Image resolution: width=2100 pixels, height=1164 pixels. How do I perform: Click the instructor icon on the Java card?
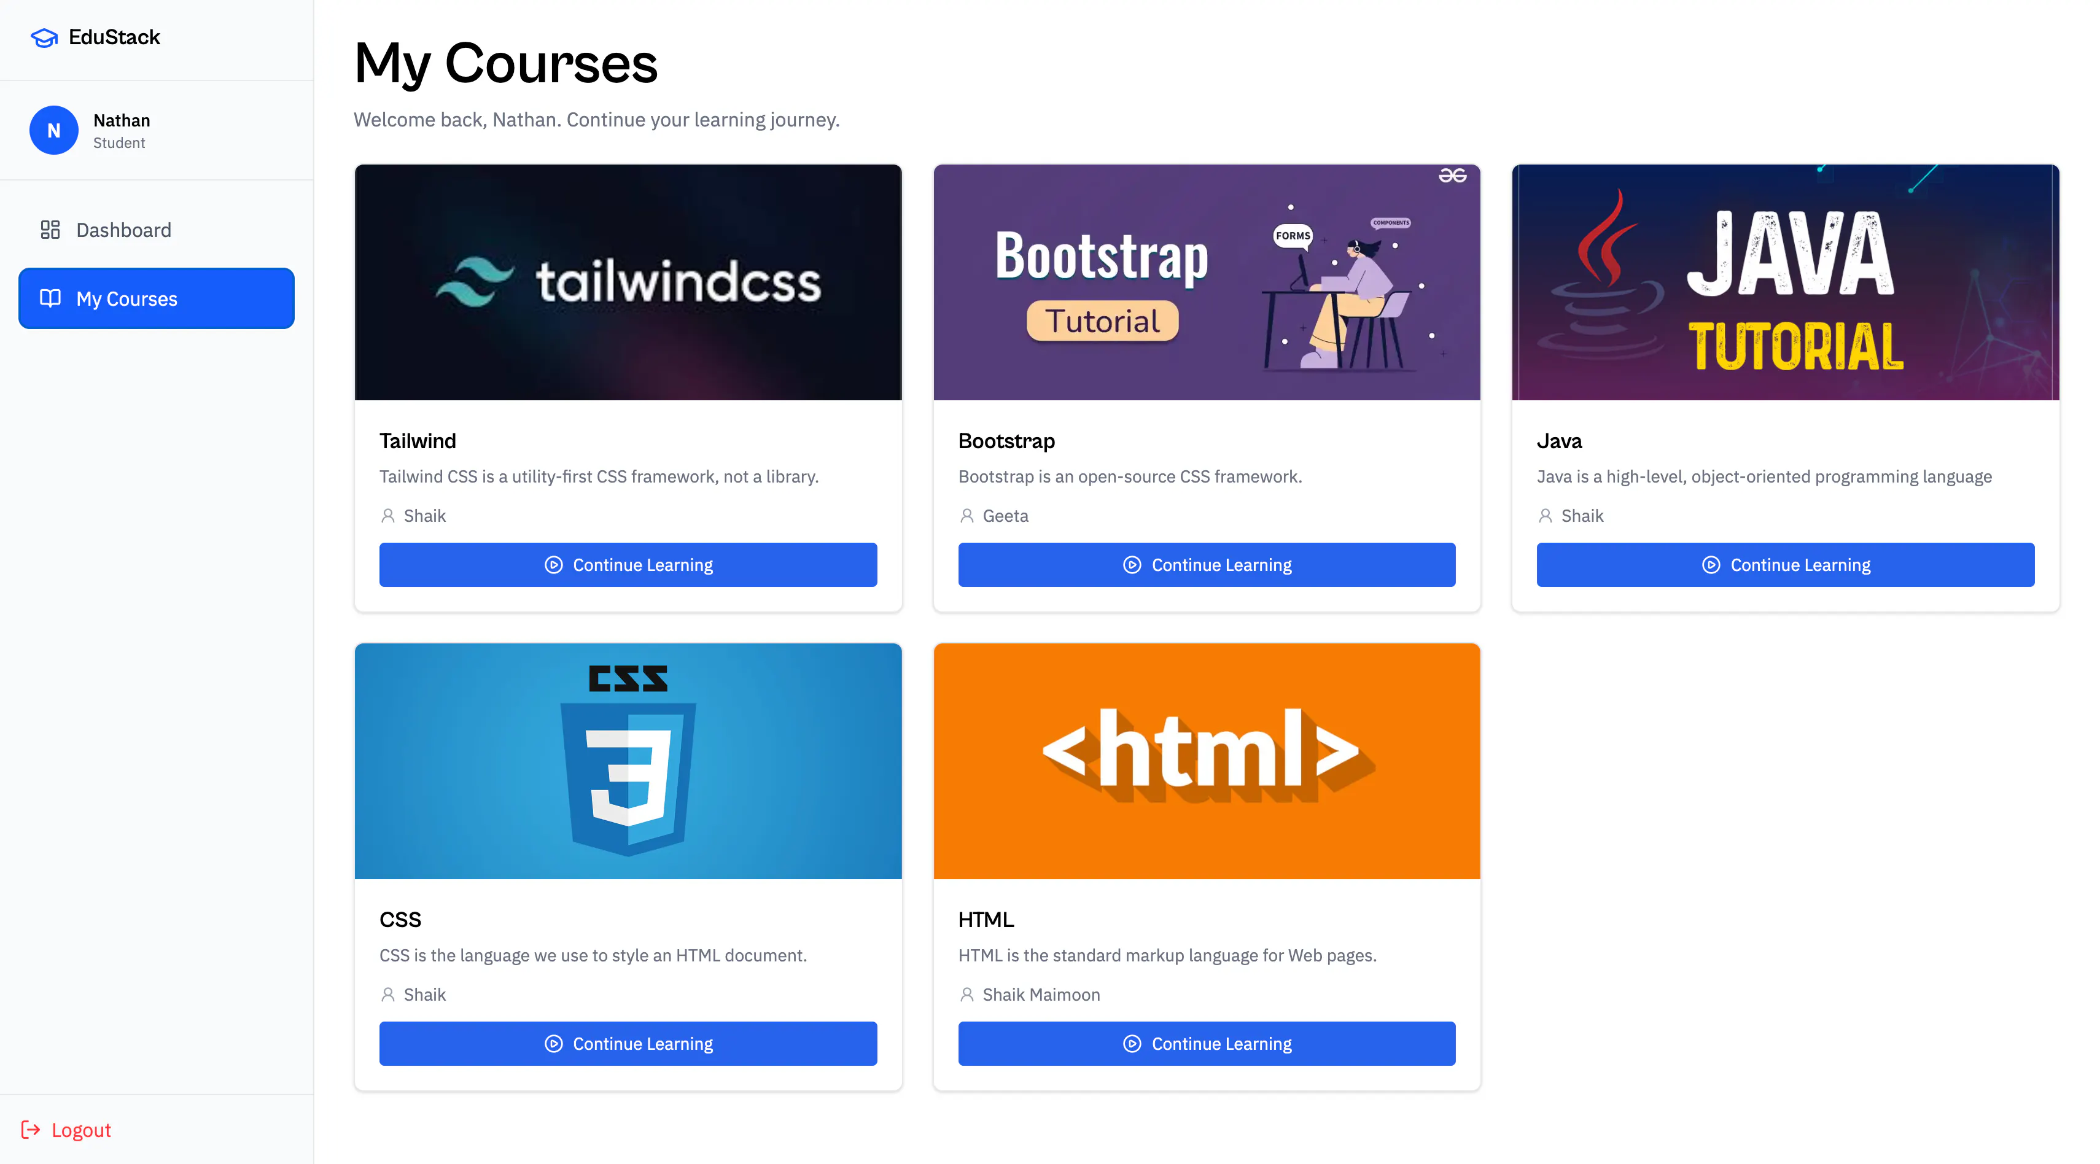click(x=1545, y=516)
